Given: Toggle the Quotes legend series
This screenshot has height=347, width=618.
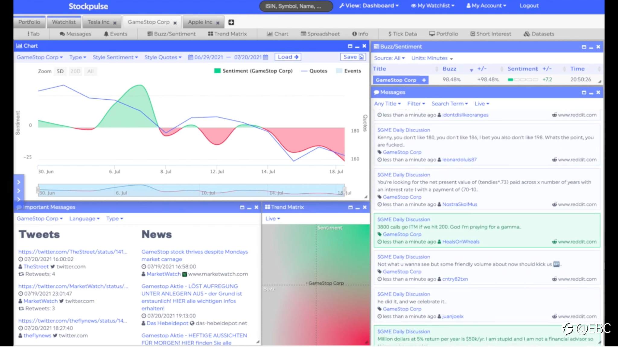Looking at the screenshot, I should tap(314, 71).
